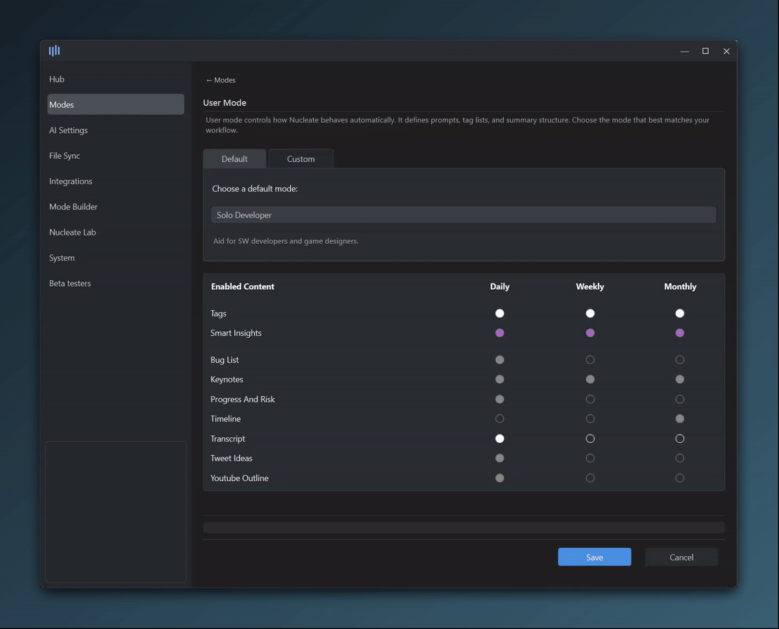This screenshot has height=629, width=779.
Task: Minimize the Nucleate window
Action: pos(684,51)
